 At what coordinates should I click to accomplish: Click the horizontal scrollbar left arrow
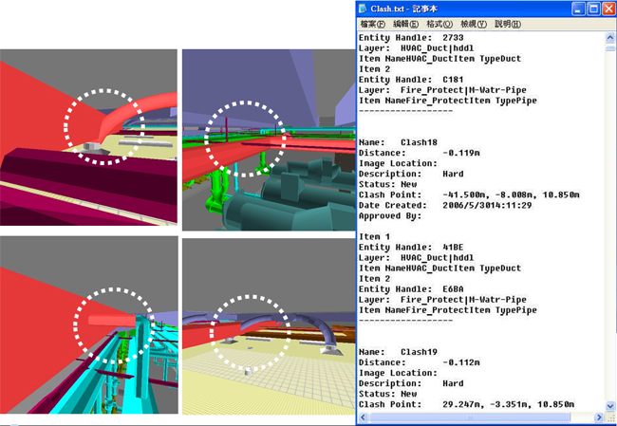[363, 417]
